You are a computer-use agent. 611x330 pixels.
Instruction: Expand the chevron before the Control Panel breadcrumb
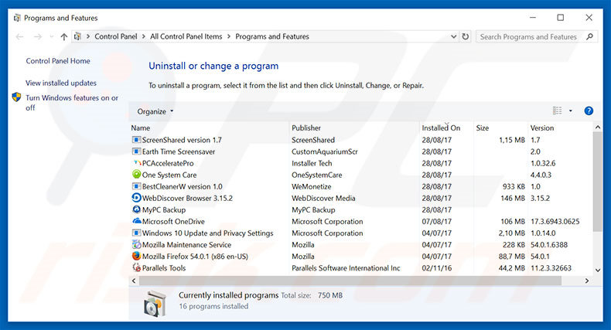88,36
